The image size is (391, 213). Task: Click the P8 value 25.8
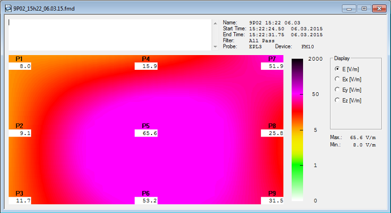[x=272, y=133]
